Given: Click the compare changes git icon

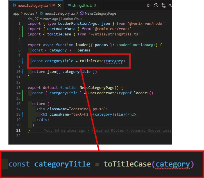Looking at the screenshot, I should (164, 5).
